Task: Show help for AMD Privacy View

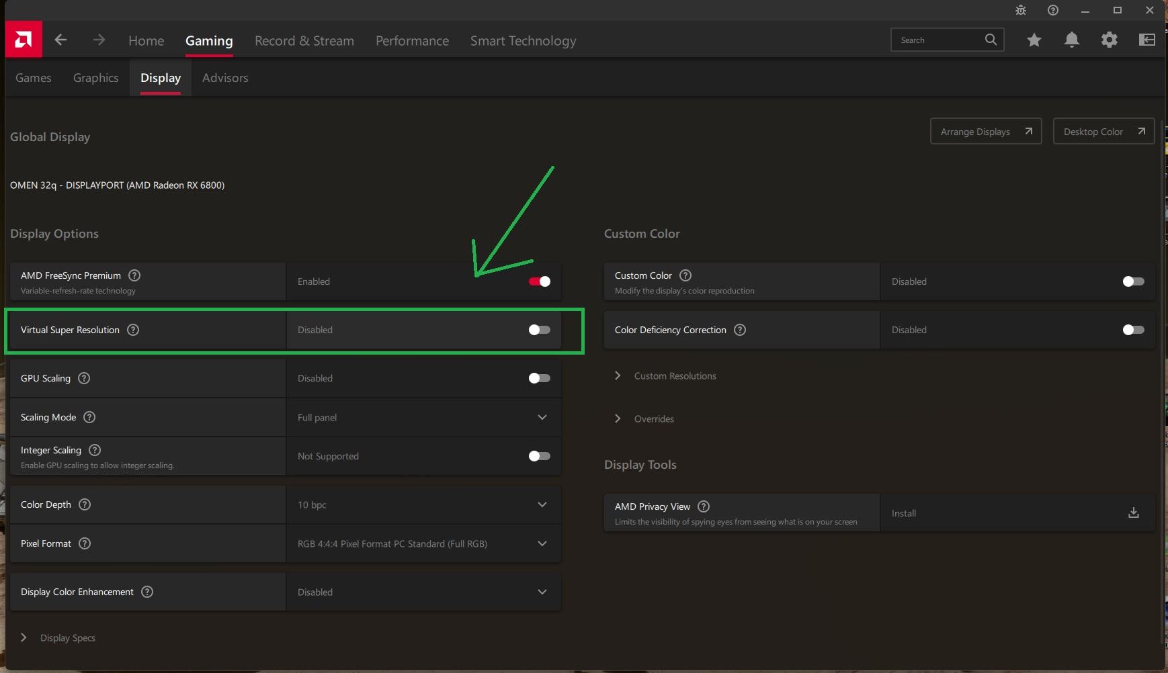Action: coord(704,506)
